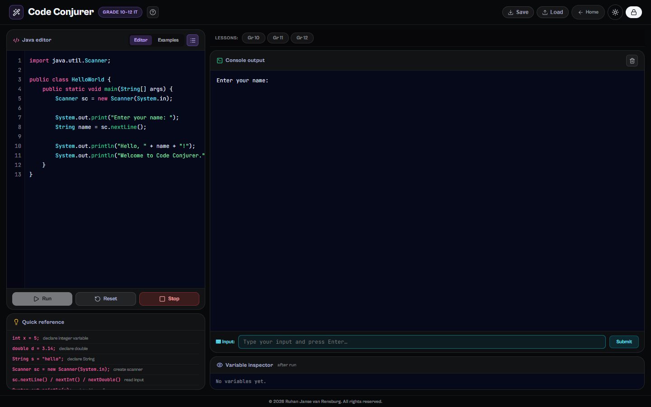Click the Console output terminal icon
The width and height of the screenshot is (651, 407).
pyautogui.click(x=220, y=61)
